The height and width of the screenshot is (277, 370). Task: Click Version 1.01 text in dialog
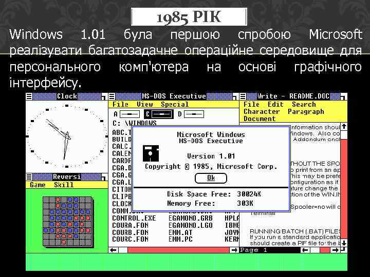[x=211, y=156]
